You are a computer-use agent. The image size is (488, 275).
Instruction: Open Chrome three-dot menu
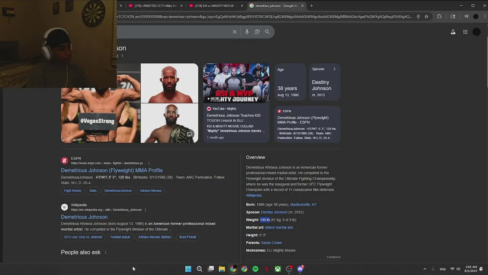(x=485, y=16)
